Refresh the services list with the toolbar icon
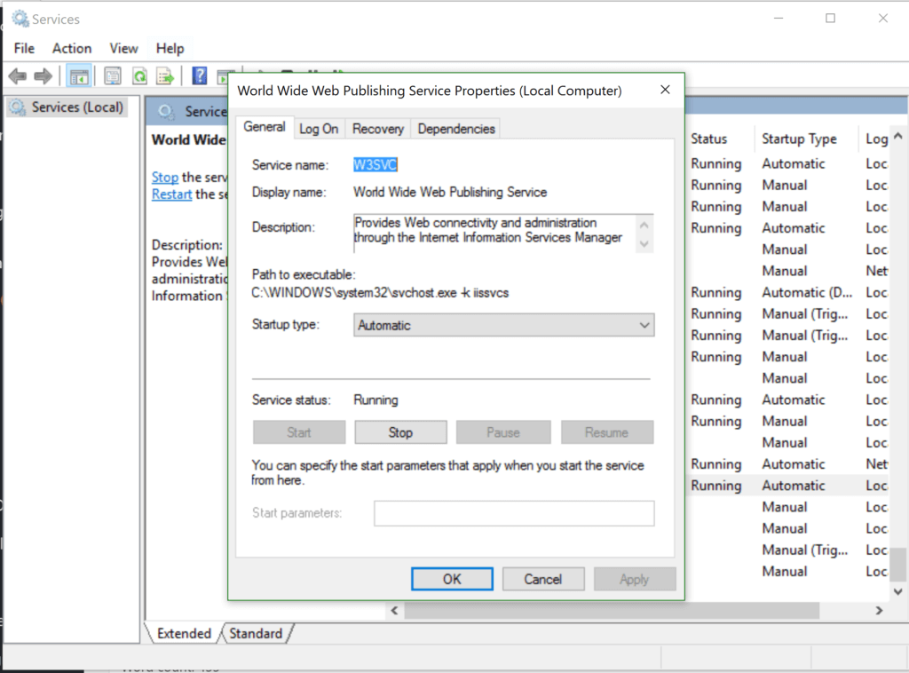 [139, 76]
